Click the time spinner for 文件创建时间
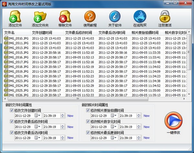 click(62, 116)
